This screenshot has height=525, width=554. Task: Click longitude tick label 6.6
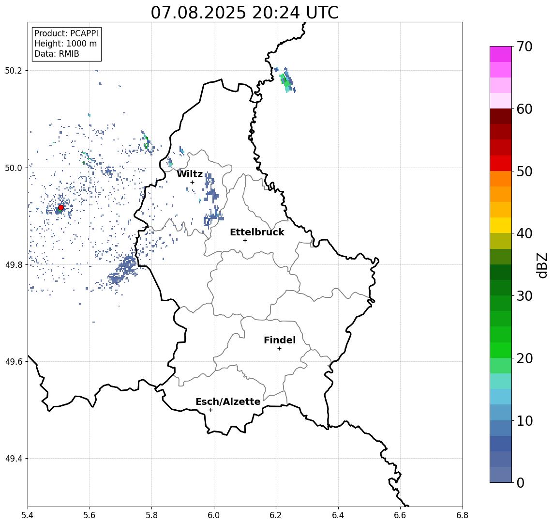click(x=400, y=515)
